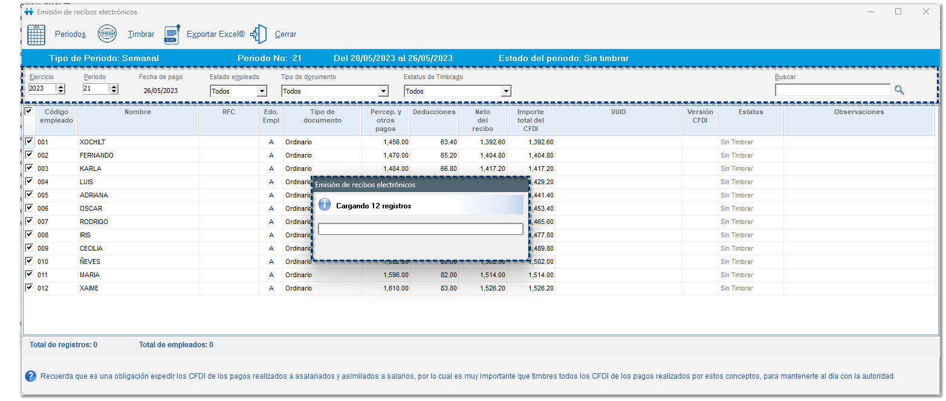Click the Exportar Excel spreadsheet icon

click(x=172, y=34)
